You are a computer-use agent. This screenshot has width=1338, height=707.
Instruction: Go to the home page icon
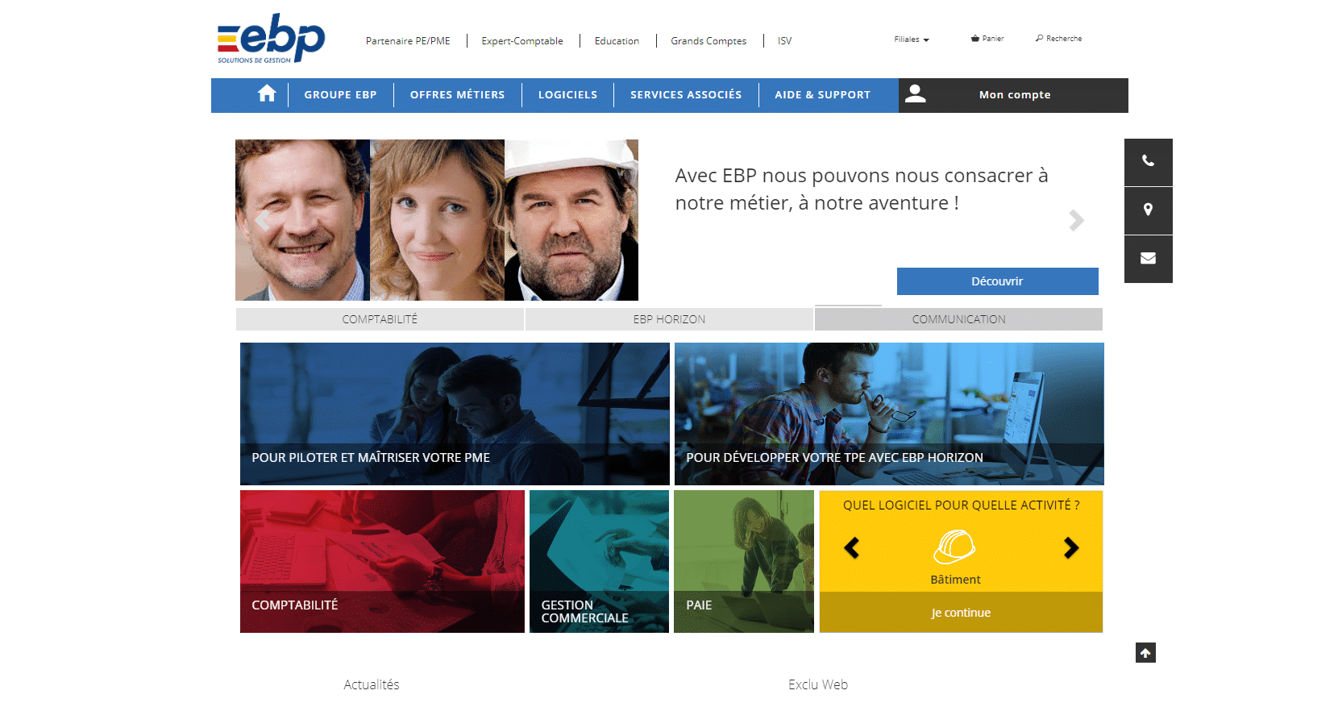267,94
